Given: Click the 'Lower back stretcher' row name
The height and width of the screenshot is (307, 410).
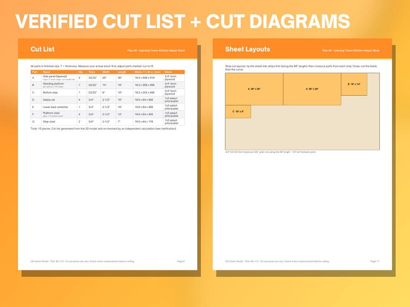Looking at the screenshot, I should [x=55, y=107].
